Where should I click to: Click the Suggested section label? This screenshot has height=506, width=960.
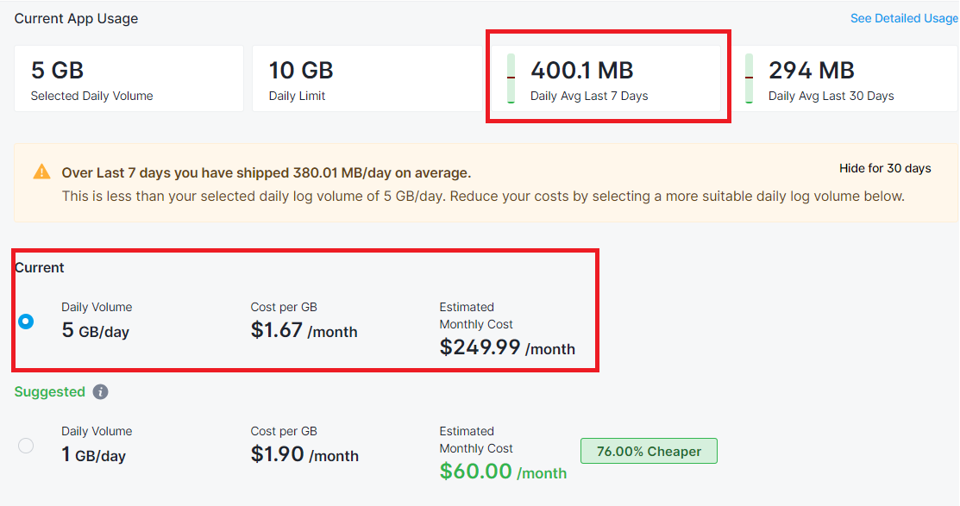tap(49, 391)
